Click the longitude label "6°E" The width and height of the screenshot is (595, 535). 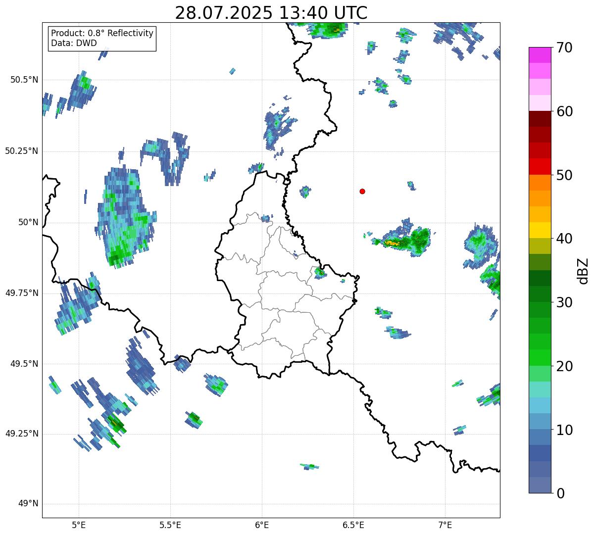click(x=262, y=525)
